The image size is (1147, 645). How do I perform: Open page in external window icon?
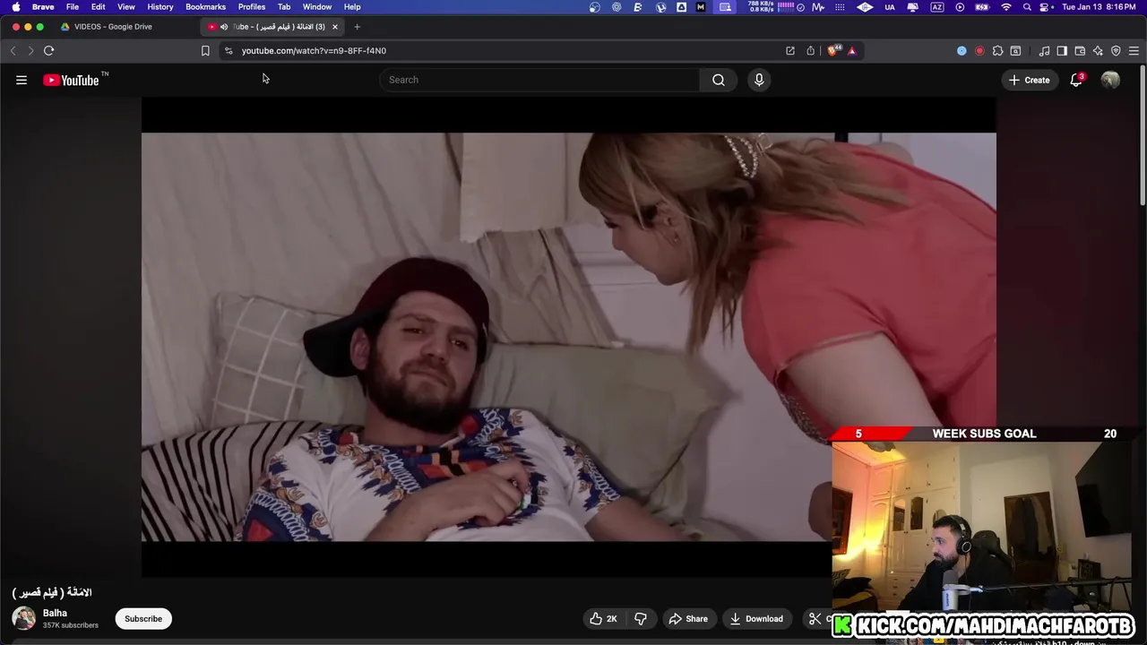tap(790, 51)
